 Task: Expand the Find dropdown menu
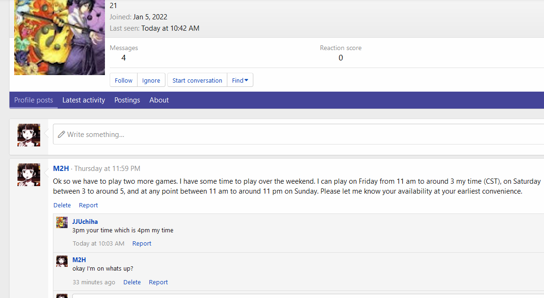click(240, 80)
